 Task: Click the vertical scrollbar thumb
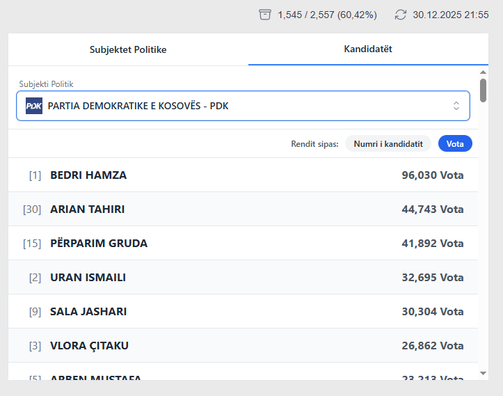[x=484, y=90]
